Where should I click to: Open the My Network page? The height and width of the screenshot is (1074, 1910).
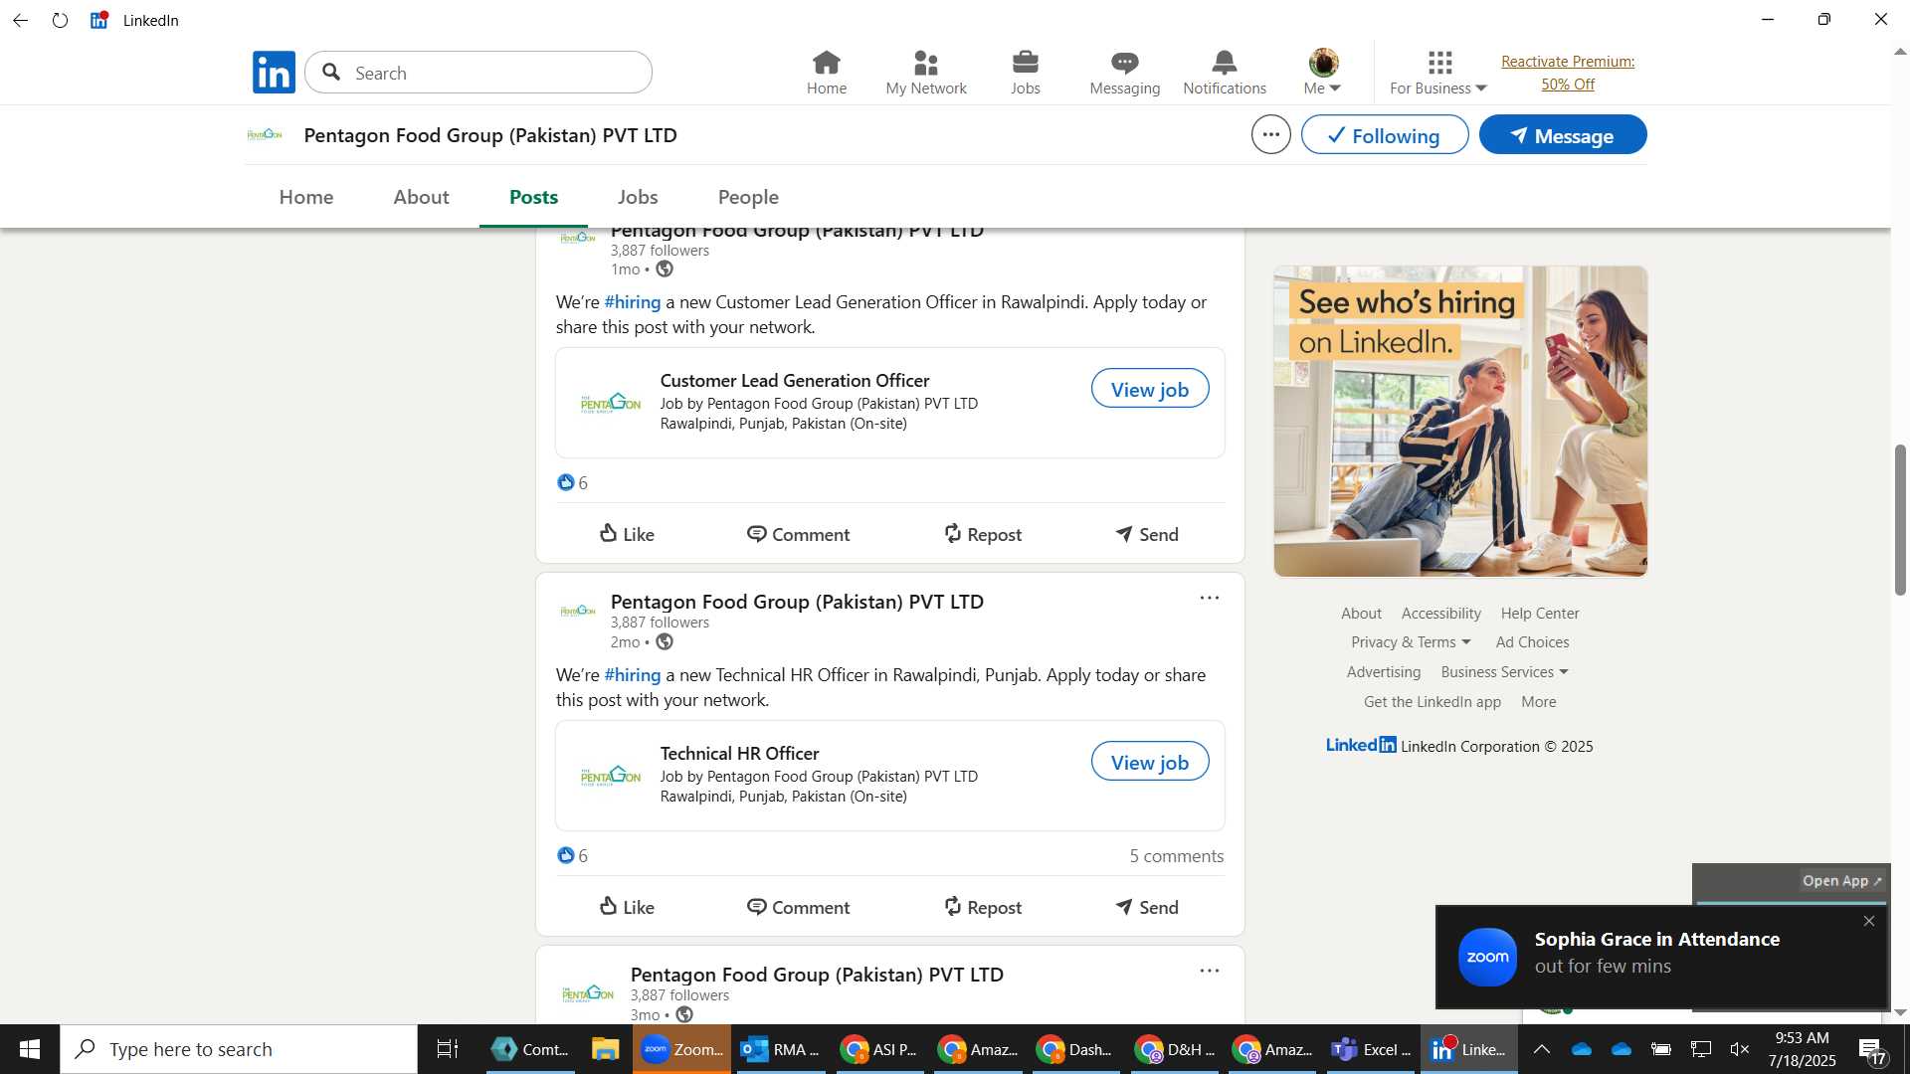[925, 73]
